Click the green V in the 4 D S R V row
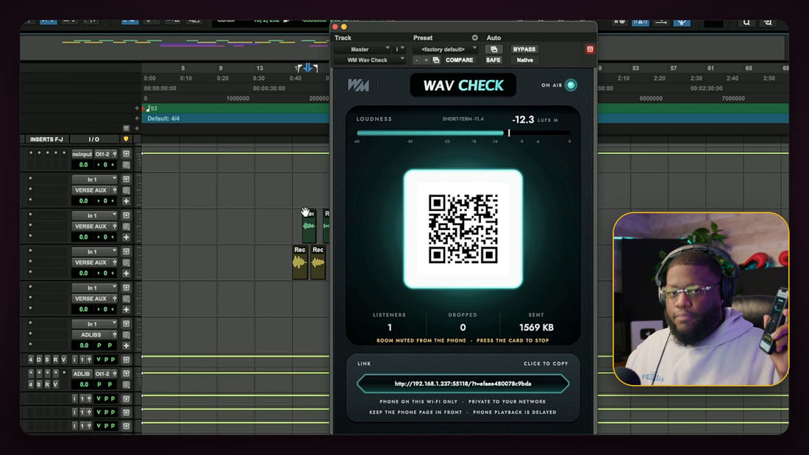809x455 pixels. pyautogui.click(x=99, y=359)
